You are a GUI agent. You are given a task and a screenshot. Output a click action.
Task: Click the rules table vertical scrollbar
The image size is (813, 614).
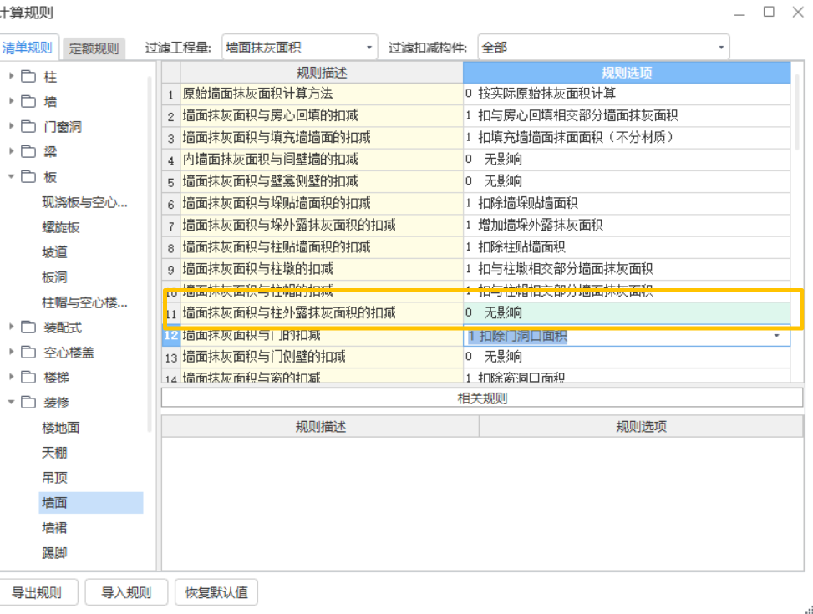tap(797, 112)
